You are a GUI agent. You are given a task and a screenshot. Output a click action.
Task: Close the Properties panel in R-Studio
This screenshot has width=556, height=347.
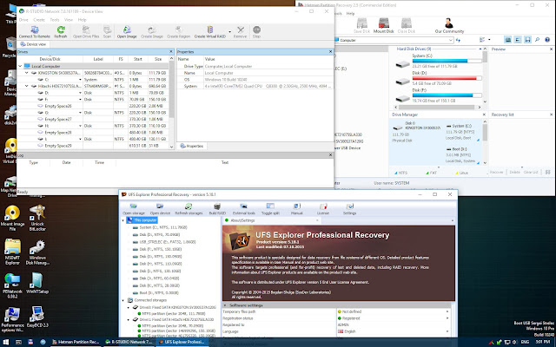click(330, 52)
